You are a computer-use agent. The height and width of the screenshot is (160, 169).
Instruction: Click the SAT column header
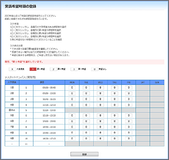[x=143, y=82]
